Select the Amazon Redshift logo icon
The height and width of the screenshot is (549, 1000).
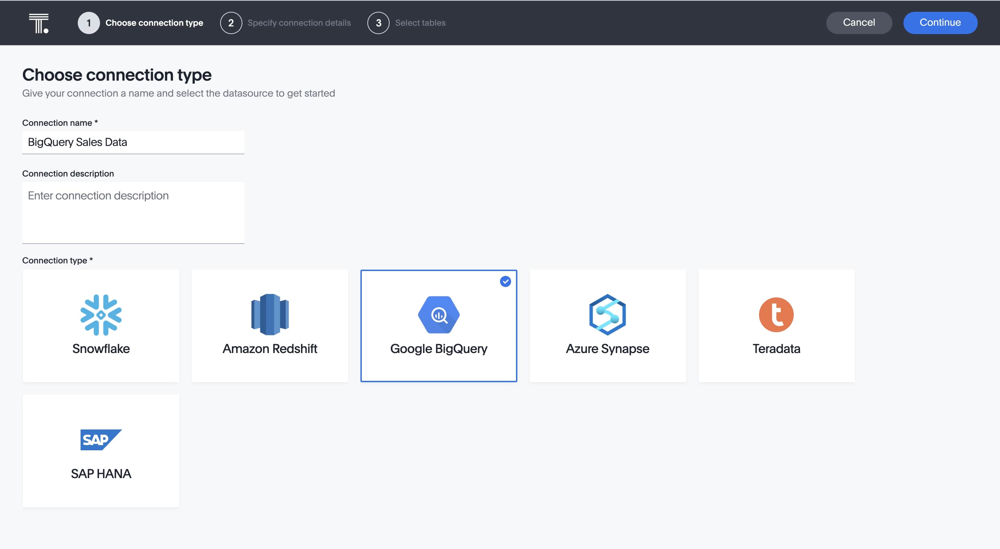coord(270,314)
